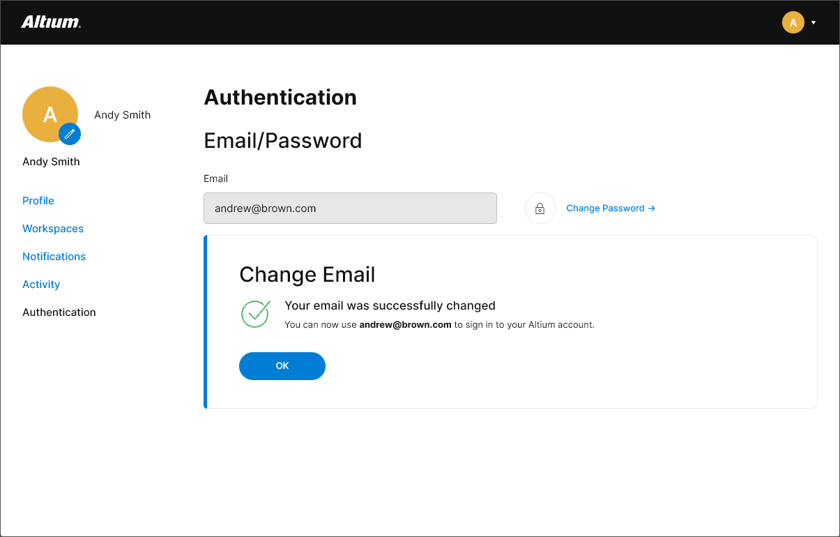840x537 pixels.
Task: Go to Workspaces in sidebar
Action: pyautogui.click(x=53, y=229)
